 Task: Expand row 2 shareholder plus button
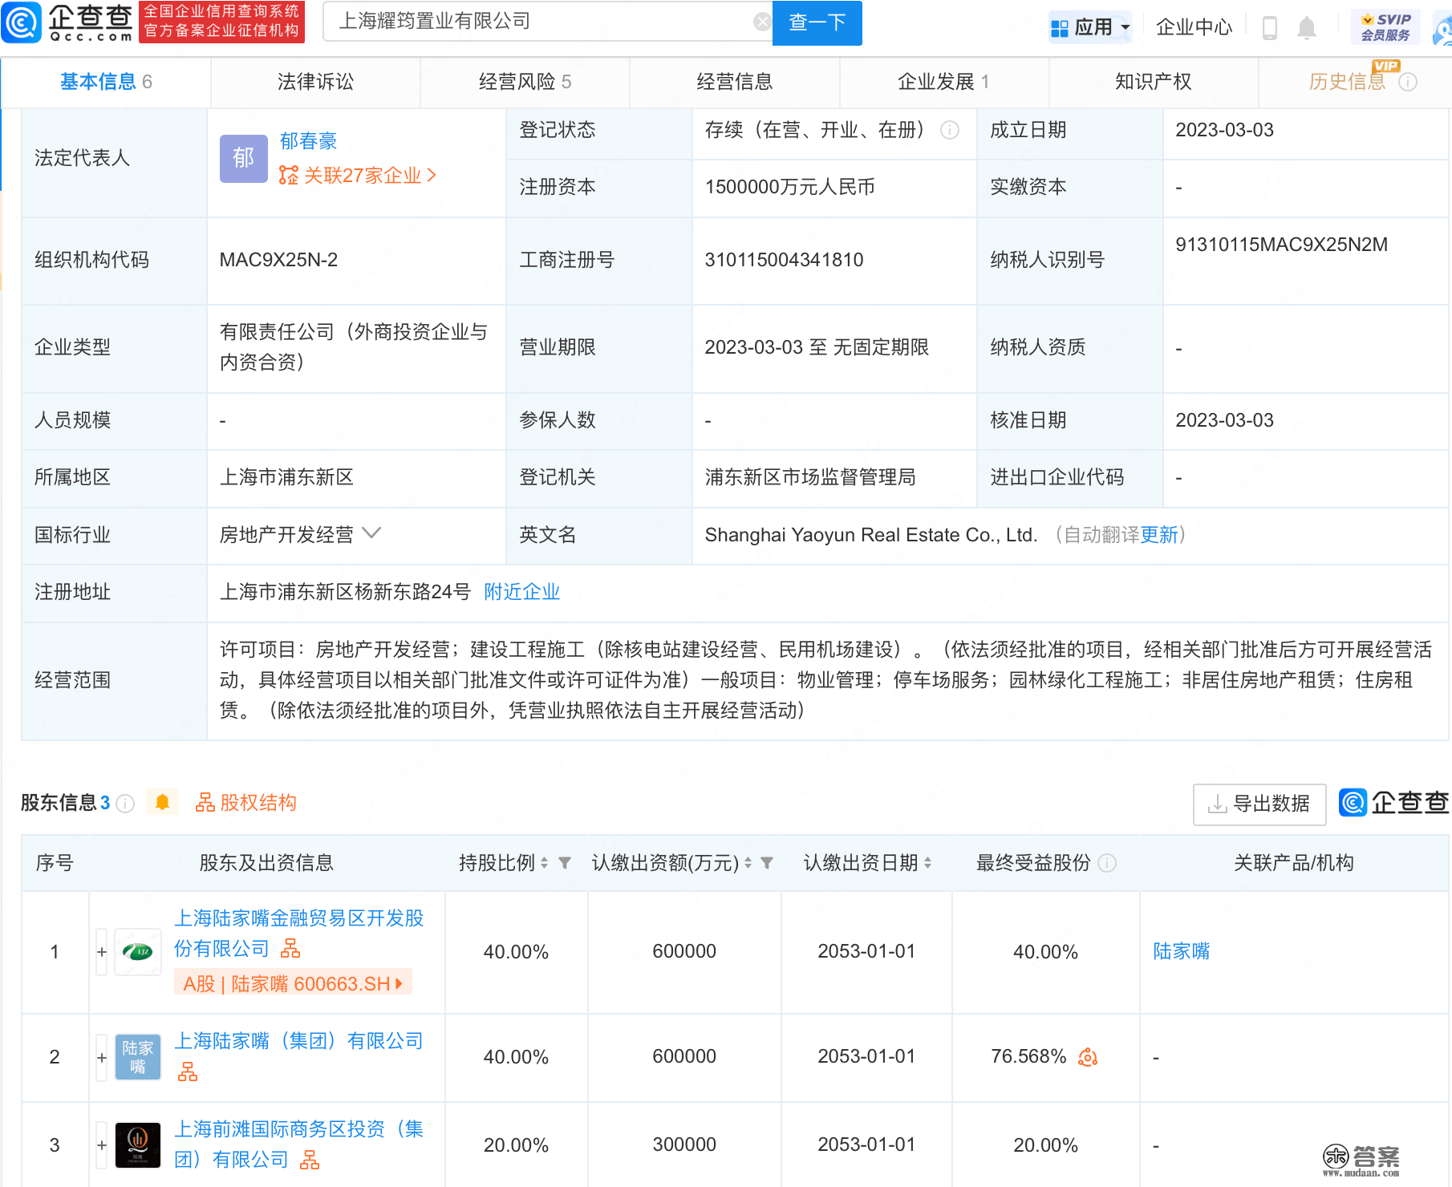[x=102, y=1058]
